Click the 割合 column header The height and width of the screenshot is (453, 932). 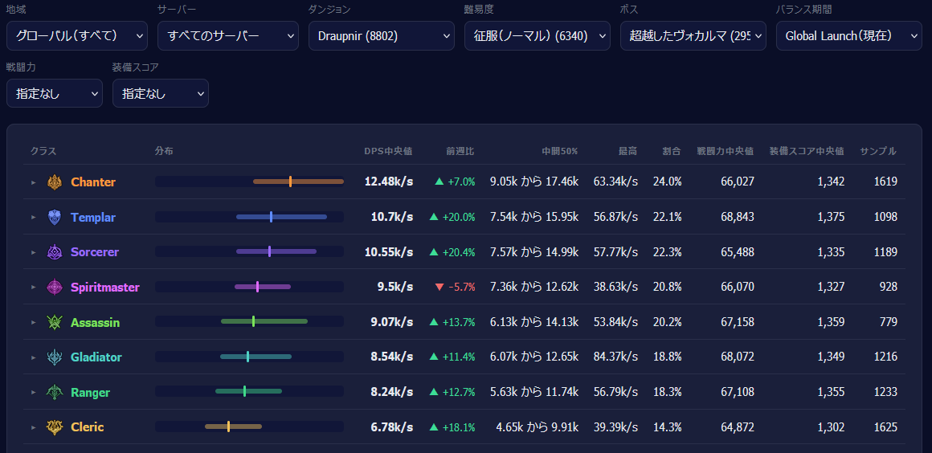[x=672, y=151]
